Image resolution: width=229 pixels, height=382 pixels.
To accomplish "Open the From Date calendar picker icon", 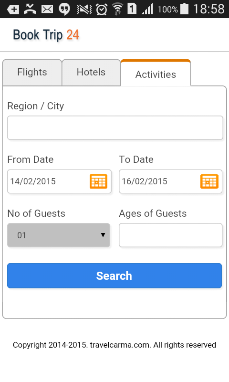I will coord(98,181).
